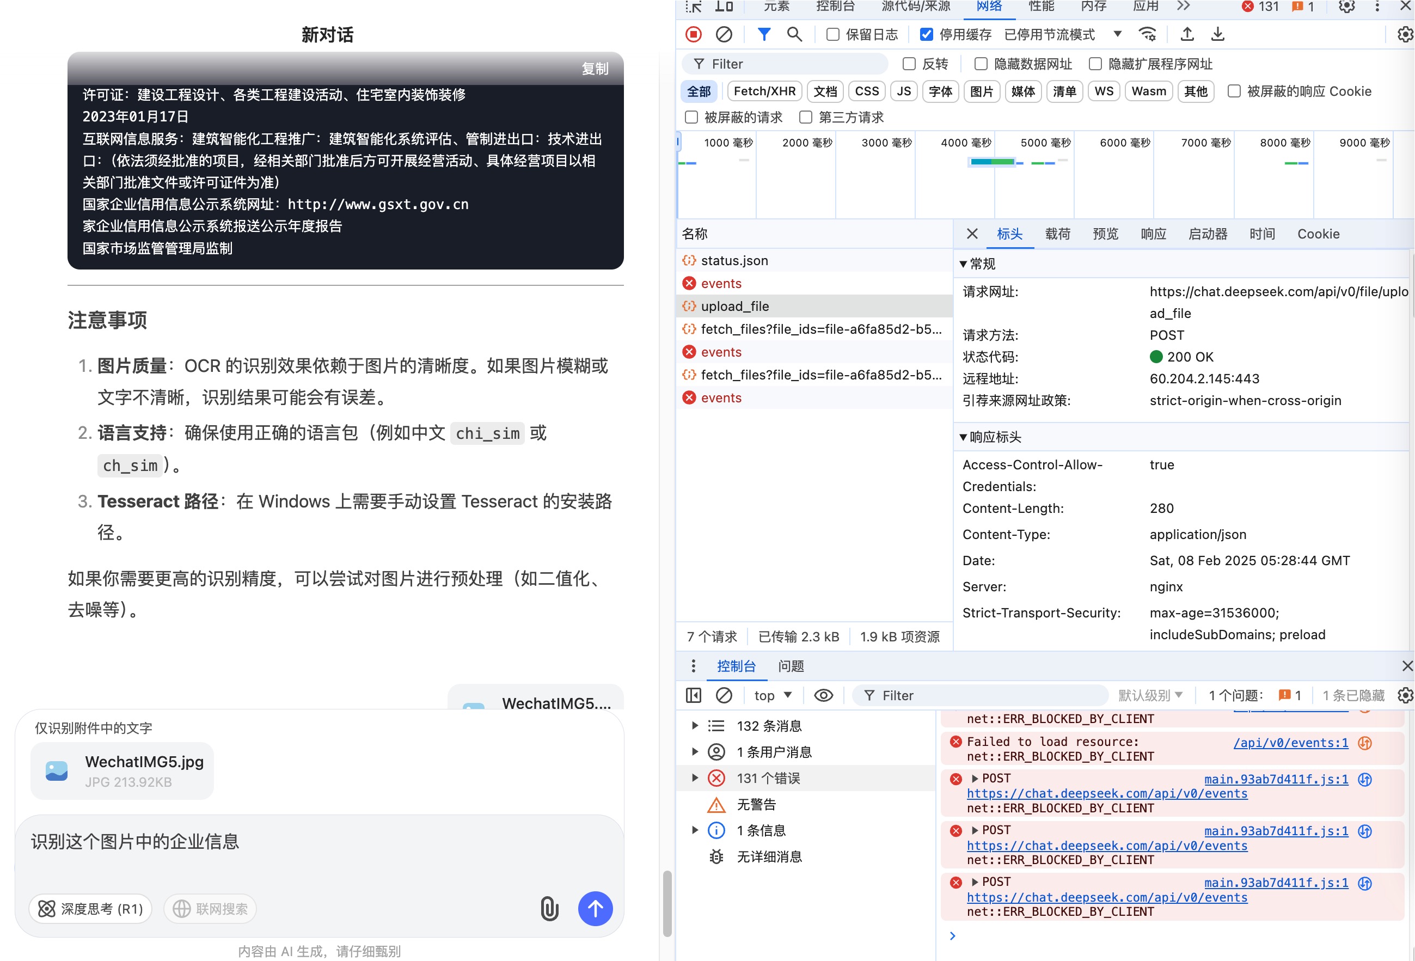
Task: Select the status.json request
Action: 814,261
